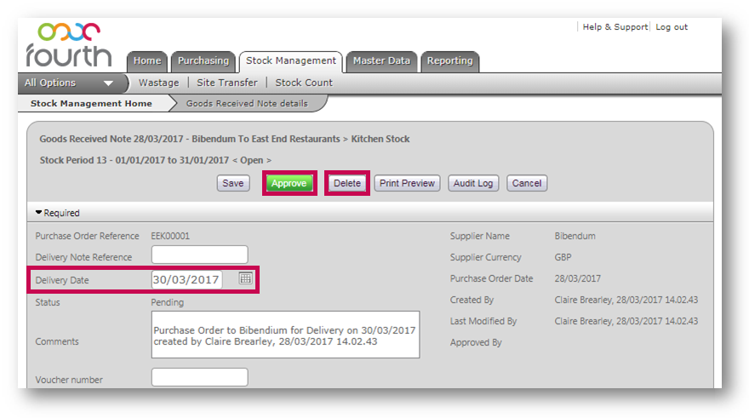Click the Fourth logo
749x418 pixels.
(x=68, y=45)
